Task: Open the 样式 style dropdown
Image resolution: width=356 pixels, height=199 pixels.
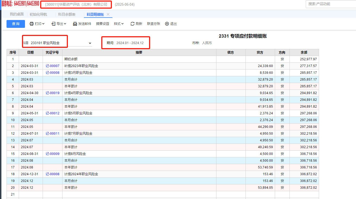Action: (x=119, y=24)
